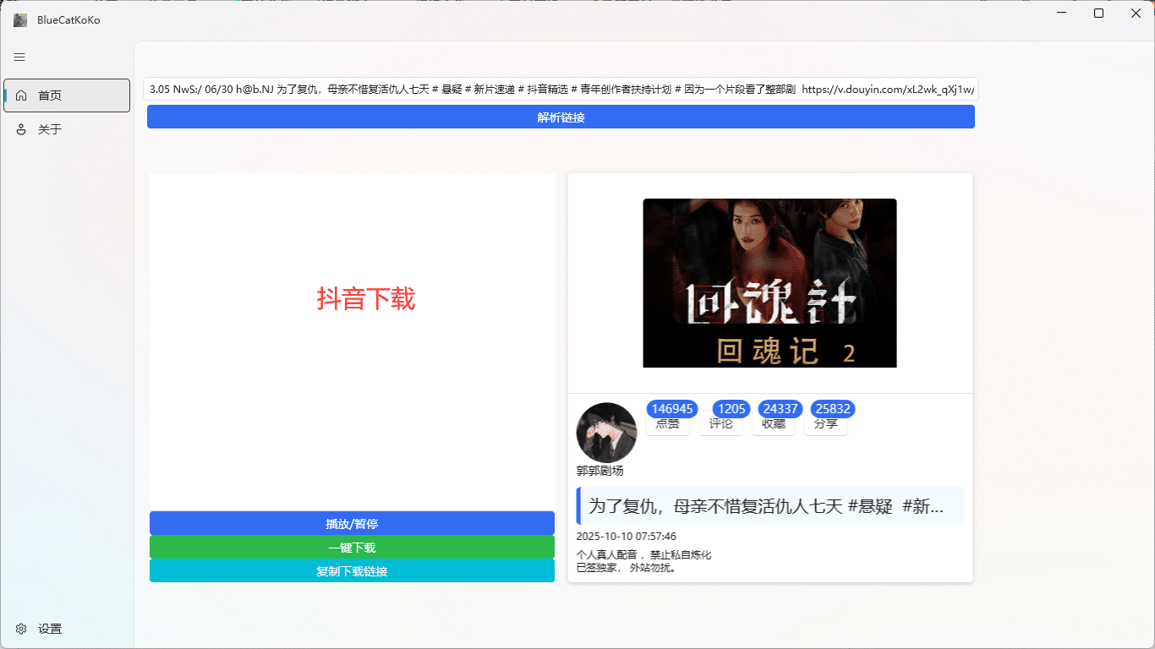Click the 抖音下载 video player area
Screen dimensions: 1155x649
click(352, 338)
